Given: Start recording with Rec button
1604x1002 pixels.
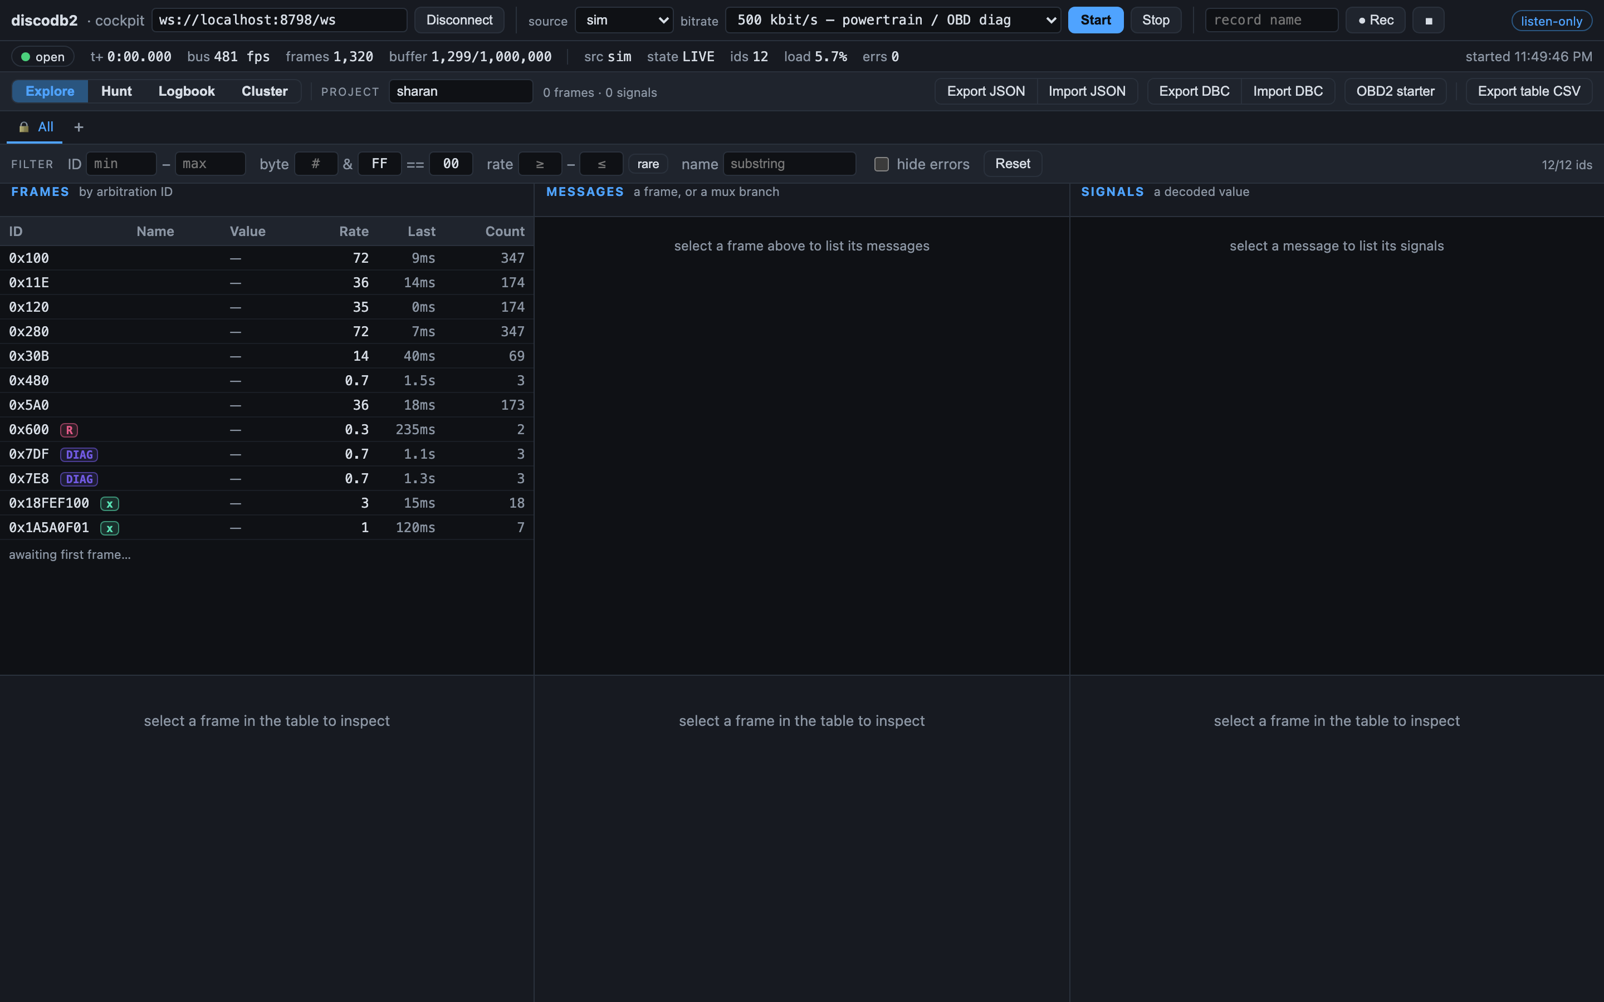Looking at the screenshot, I should click(1375, 20).
